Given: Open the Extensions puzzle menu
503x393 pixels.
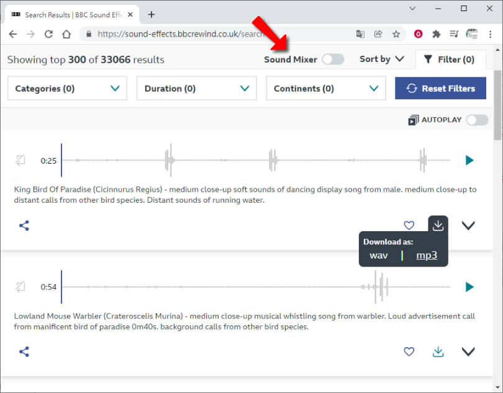Looking at the screenshot, I should tap(437, 33).
